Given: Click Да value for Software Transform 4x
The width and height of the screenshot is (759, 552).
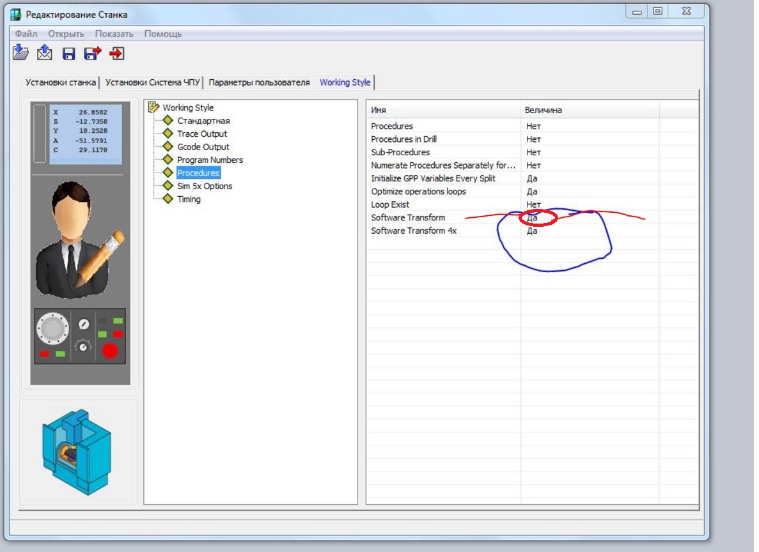Looking at the screenshot, I should [532, 230].
